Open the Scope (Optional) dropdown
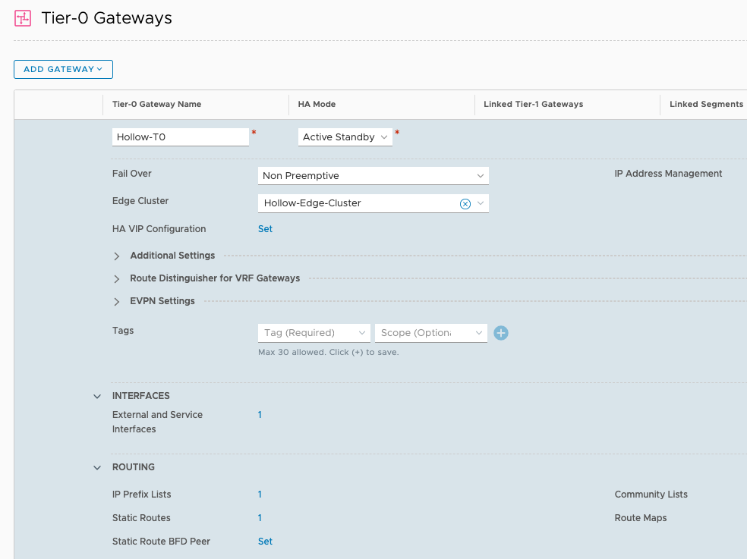 (x=430, y=333)
